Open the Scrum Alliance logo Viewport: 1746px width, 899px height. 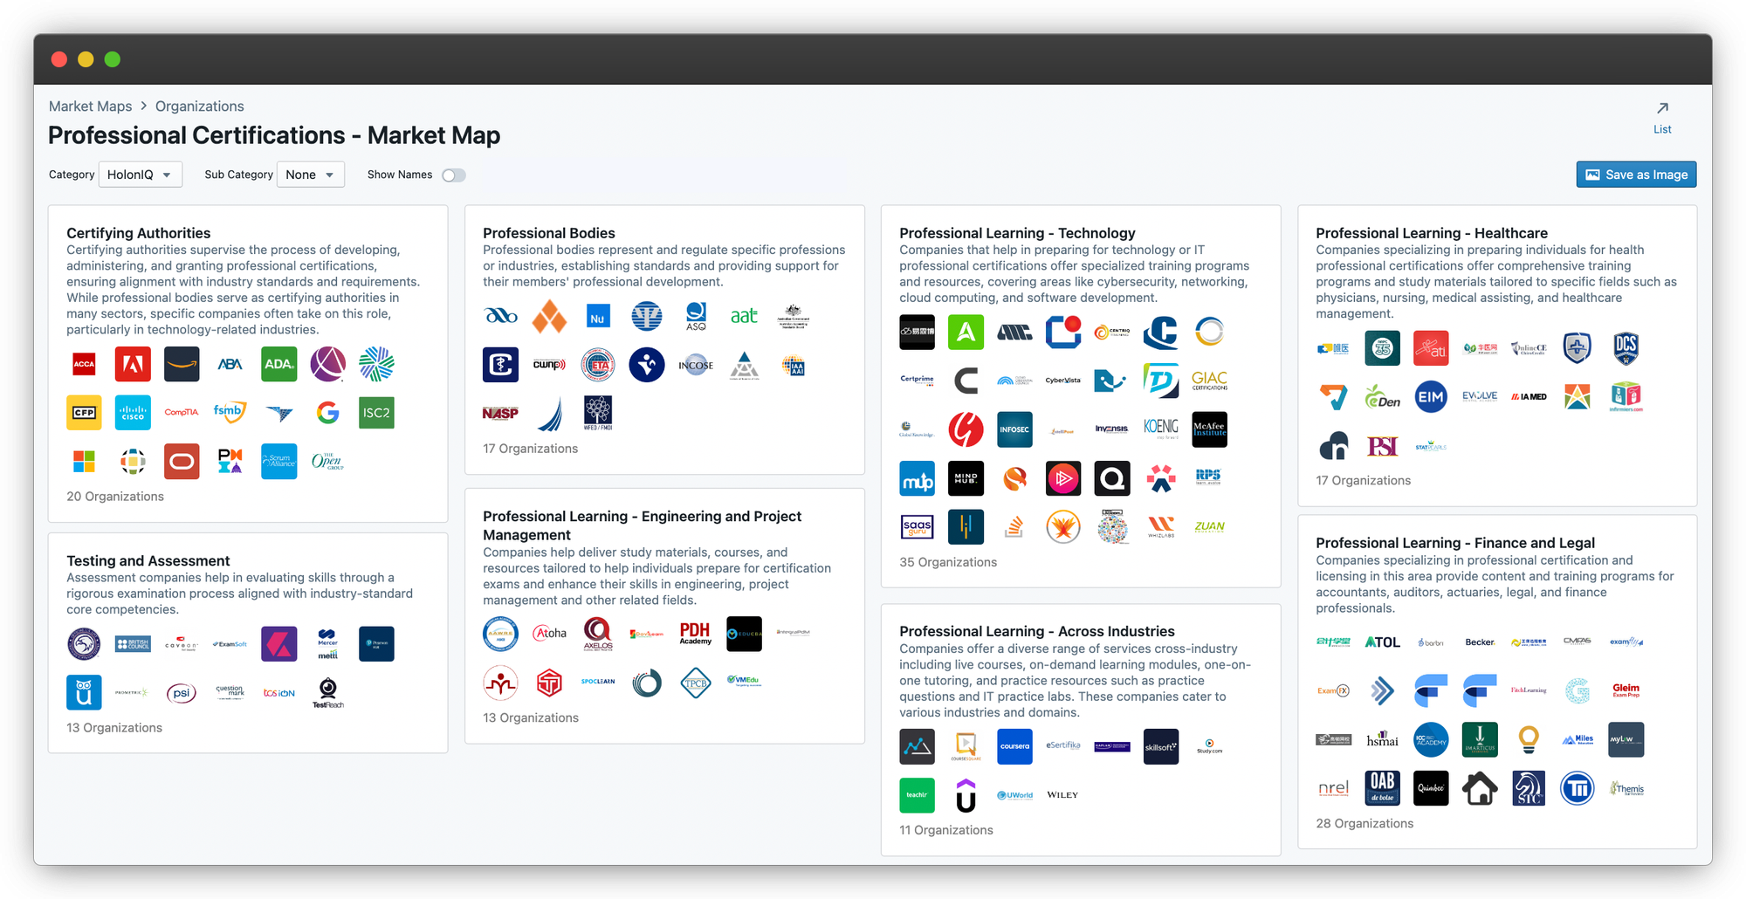coord(279,462)
